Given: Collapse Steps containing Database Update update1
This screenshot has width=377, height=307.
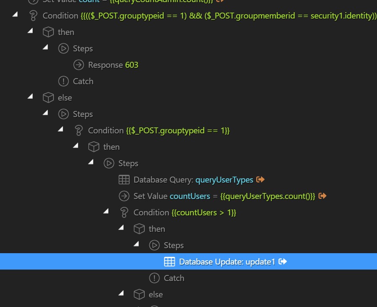Looking at the screenshot, I should pos(136,244).
